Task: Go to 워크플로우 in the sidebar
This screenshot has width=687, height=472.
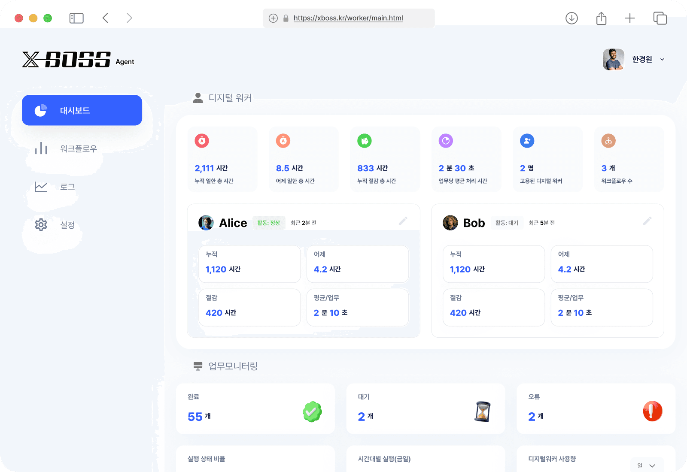Action: (78, 149)
